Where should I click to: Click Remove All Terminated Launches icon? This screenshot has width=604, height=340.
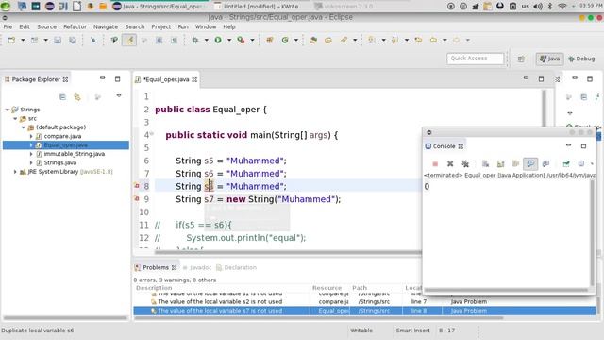tap(465, 163)
